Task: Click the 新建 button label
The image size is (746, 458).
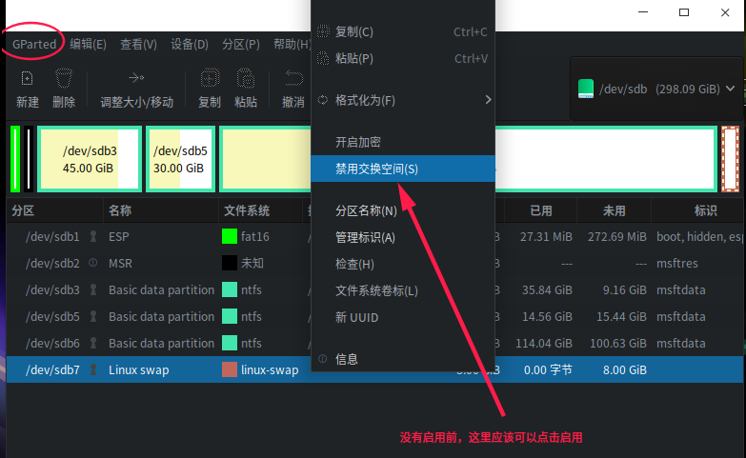Action: (x=27, y=102)
